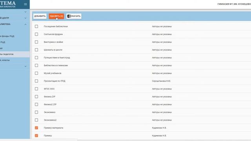
Task: Open the Викторина о войне entry
Action: [53, 42]
